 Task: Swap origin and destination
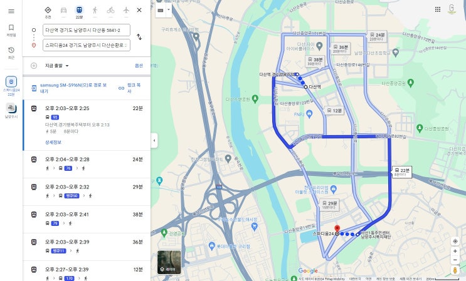click(x=139, y=37)
